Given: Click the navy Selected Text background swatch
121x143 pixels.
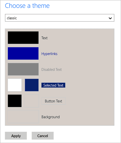Looking at the screenshot, I should click(32, 85).
